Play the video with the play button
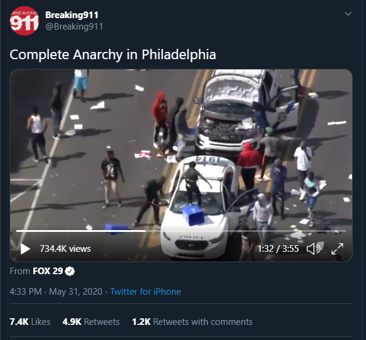The image size is (366, 340). 25,249
